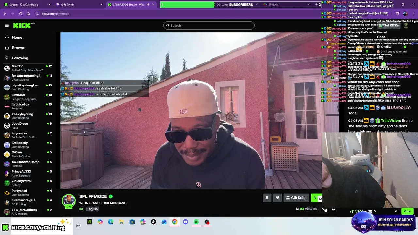Open Microsoft Store from taskbar
Viewport: 418px width, 235px height.
pyautogui.click(x=132, y=222)
